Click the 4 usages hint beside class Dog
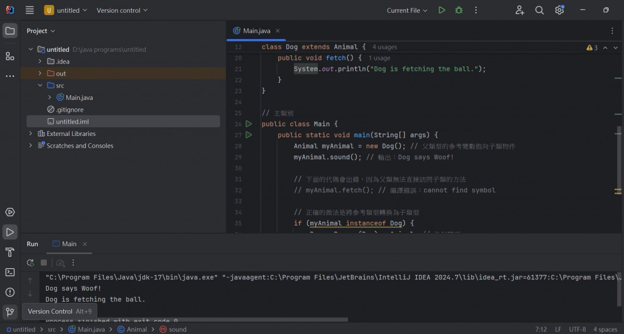 pyautogui.click(x=385, y=47)
